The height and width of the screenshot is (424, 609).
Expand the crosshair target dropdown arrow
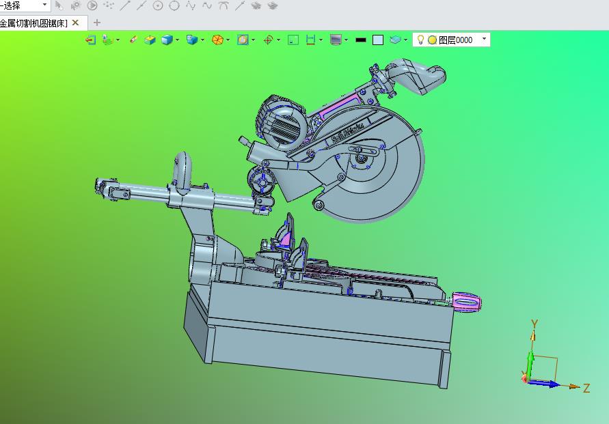click(x=278, y=40)
